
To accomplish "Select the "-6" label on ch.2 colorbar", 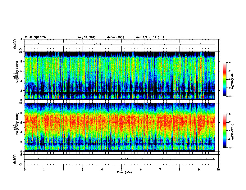I will (229, 114).
